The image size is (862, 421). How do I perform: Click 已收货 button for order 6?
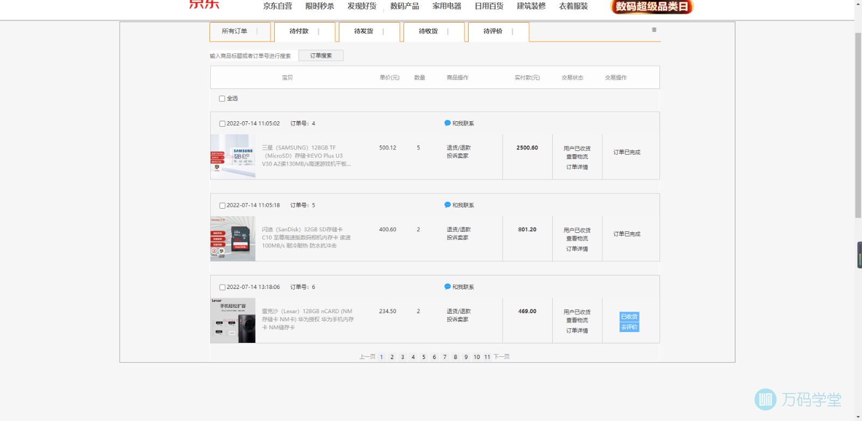point(629,316)
